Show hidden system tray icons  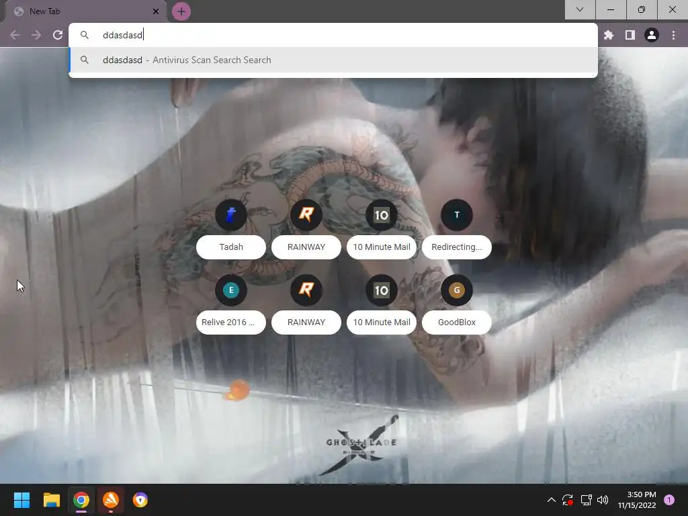point(552,500)
